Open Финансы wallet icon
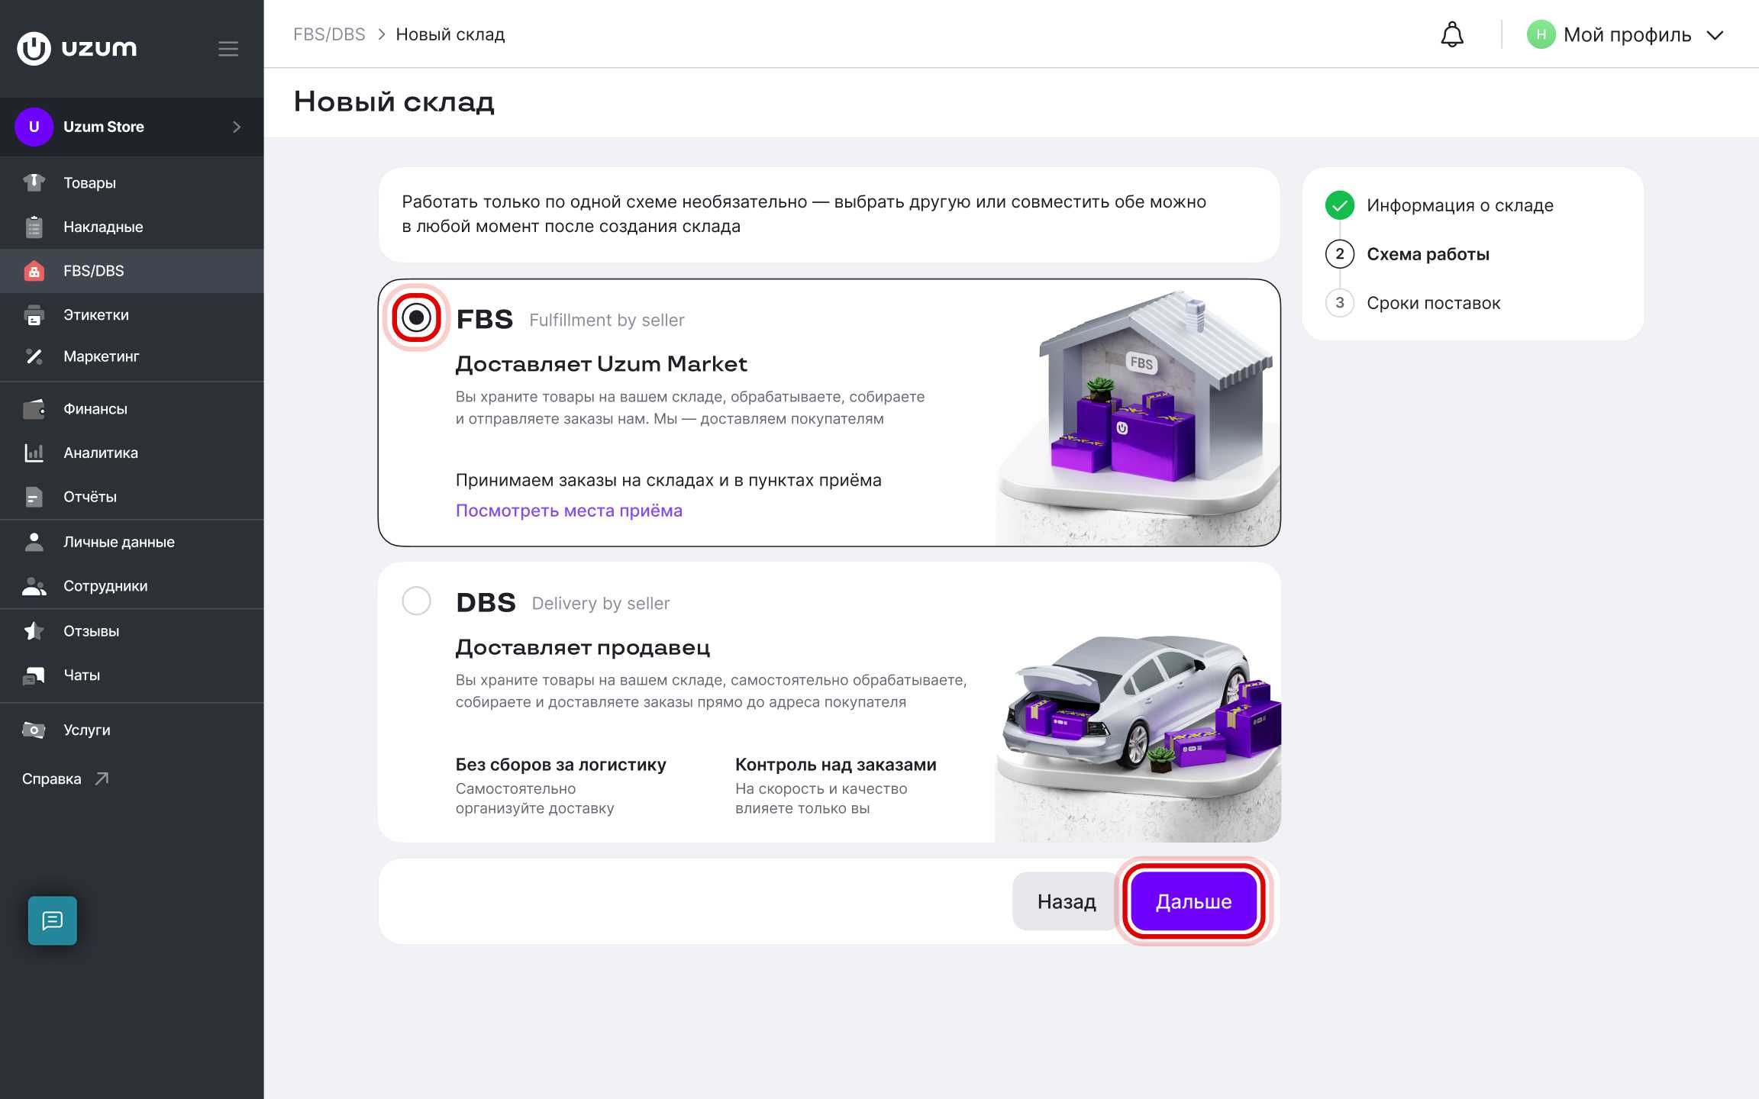Screen dimensions: 1759x1099 (34, 409)
